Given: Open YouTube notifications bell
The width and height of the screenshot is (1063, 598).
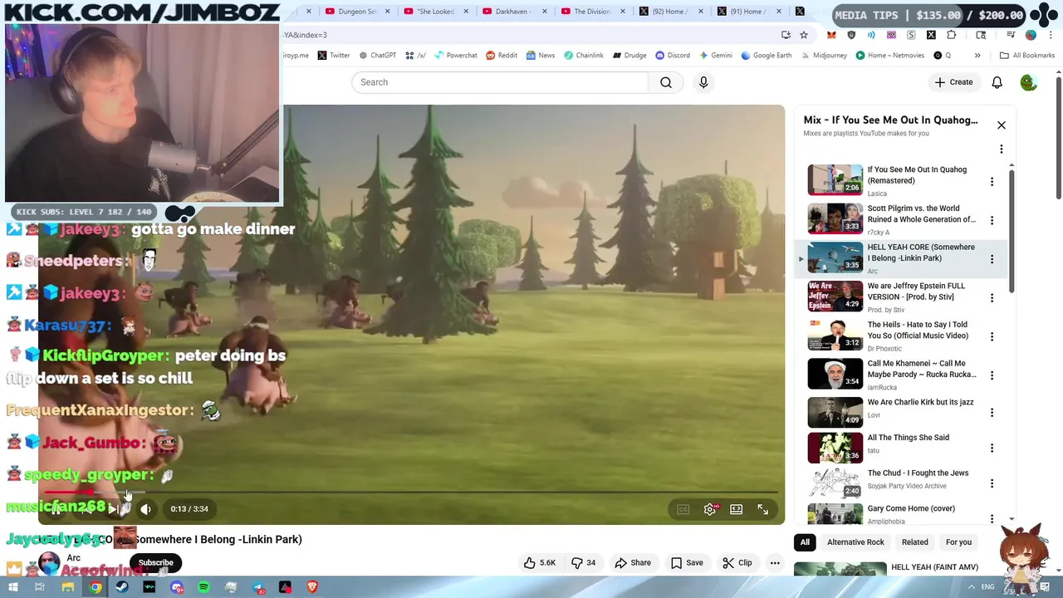Looking at the screenshot, I should (997, 82).
